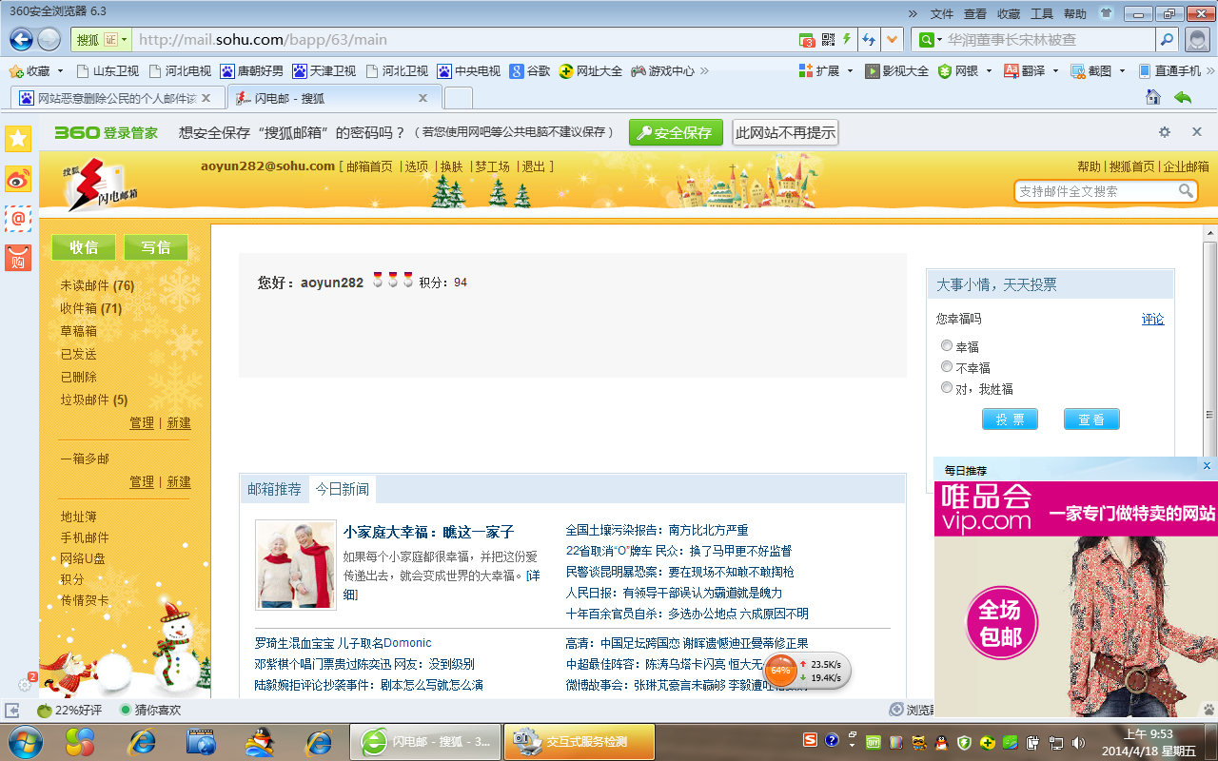Open the 工具 menu
This screenshot has width=1218, height=761.
[1042, 13]
